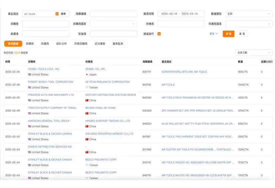
Task: Expand the 更多 filters option
Action: pyautogui.click(x=213, y=34)
